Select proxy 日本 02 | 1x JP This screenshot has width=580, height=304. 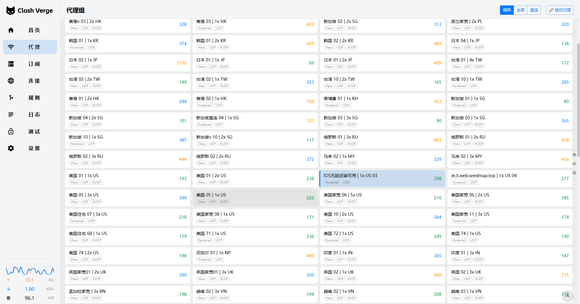point(127,63)
